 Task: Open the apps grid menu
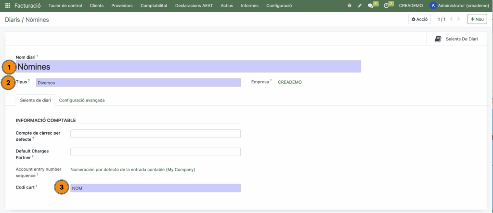[7, 6]
